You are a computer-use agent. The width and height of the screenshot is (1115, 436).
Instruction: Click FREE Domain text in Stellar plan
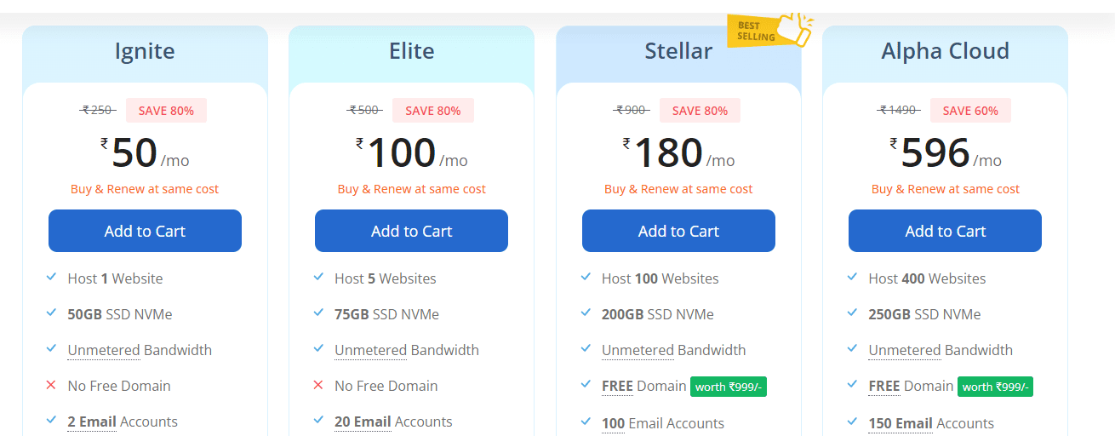643,386
